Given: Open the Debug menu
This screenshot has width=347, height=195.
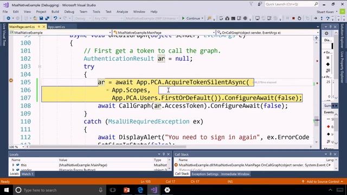Looking at the screenshot, I should tap(69, 12).
